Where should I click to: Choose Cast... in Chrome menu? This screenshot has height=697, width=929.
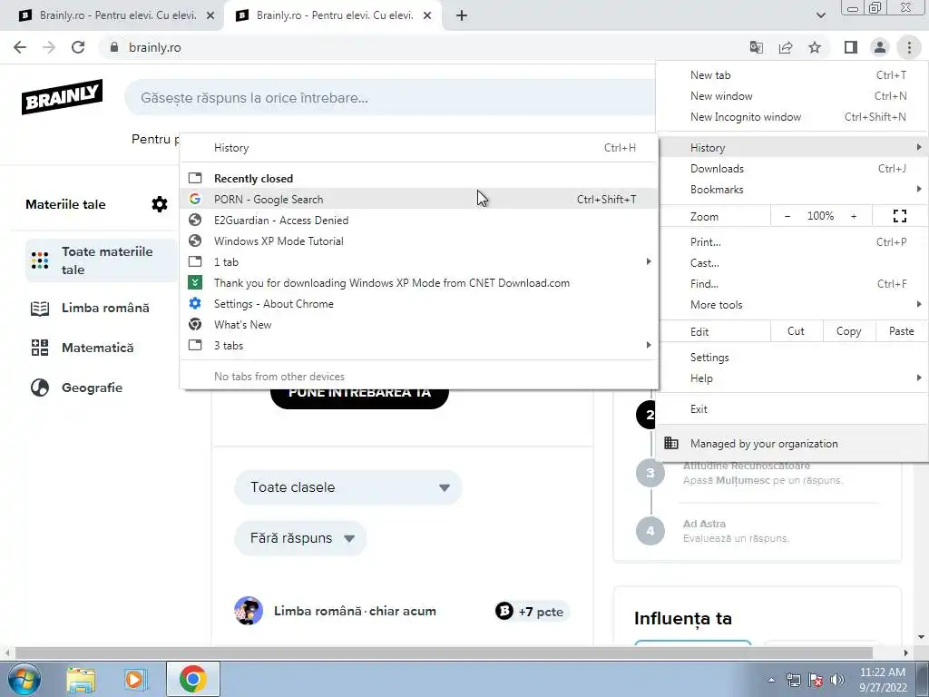coord(791,262)
